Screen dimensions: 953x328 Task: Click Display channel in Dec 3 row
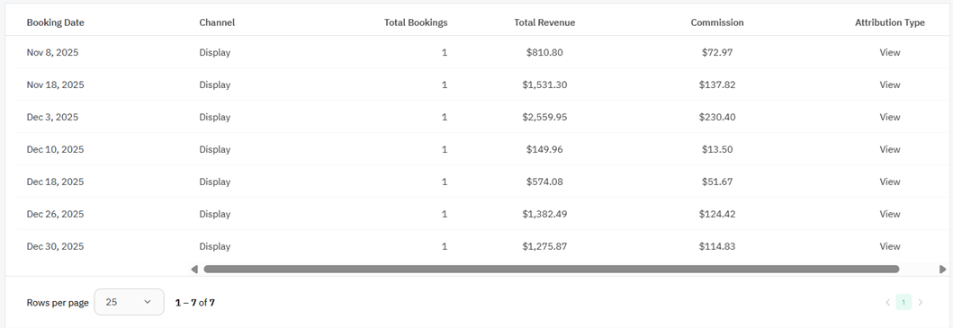click(215, 117)
